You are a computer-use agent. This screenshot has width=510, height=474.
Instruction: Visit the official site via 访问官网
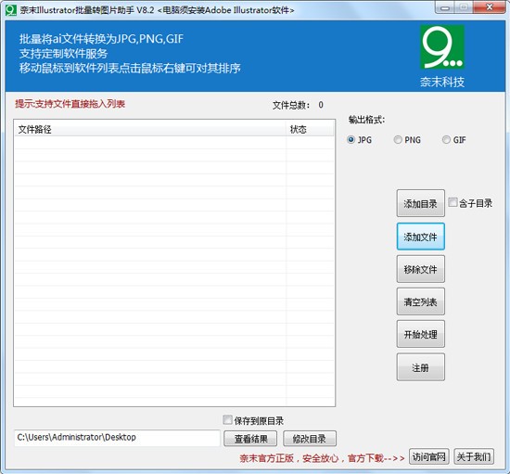click(429, 456)
